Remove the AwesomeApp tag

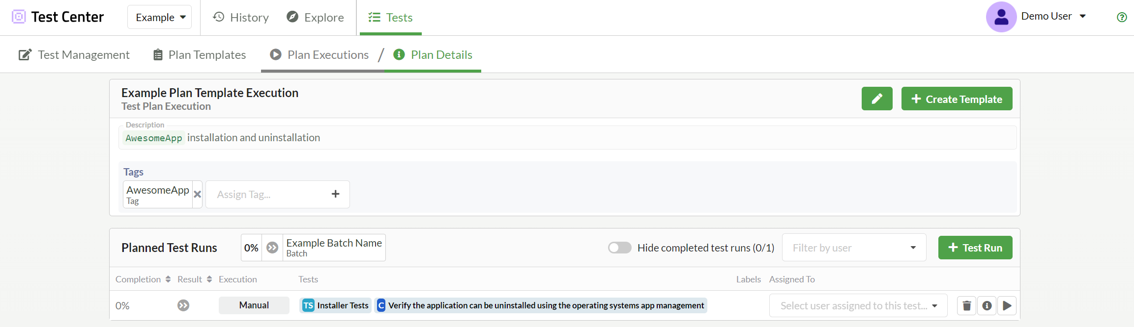click(x=197, y=194)
